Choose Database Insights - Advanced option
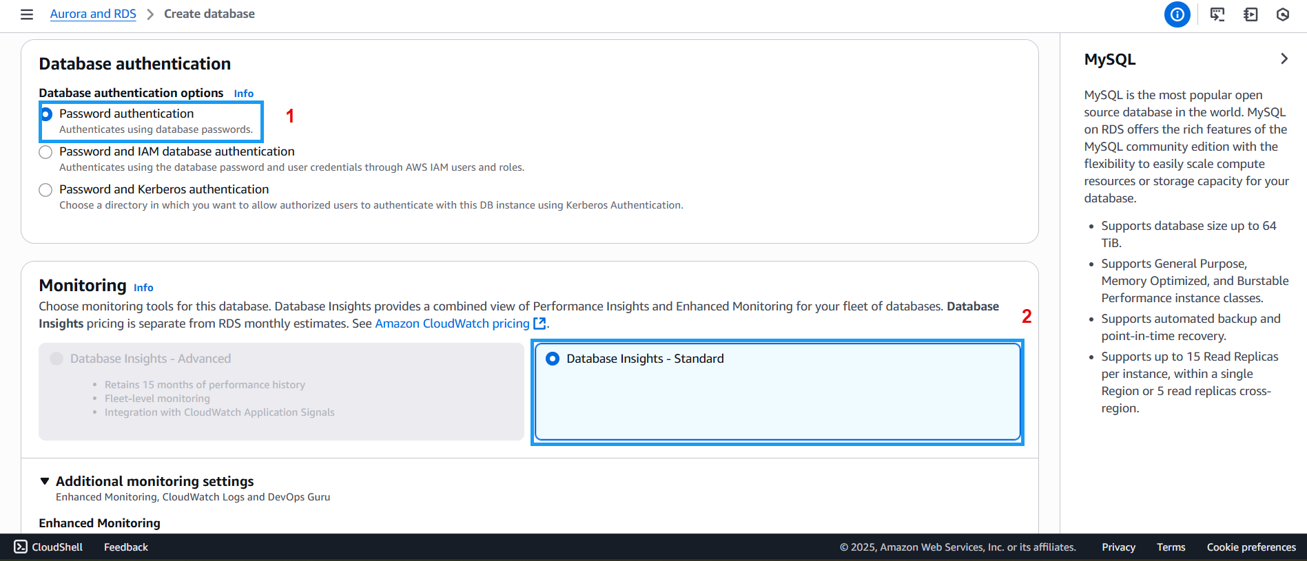1307x561 pixels. [281, 392]
